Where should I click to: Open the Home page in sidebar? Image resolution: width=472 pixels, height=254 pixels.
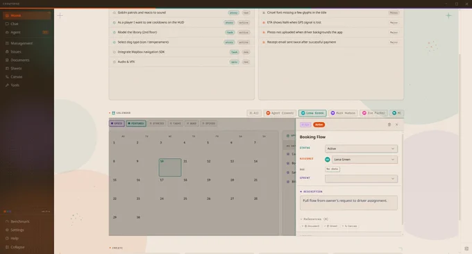coord(26,15)
